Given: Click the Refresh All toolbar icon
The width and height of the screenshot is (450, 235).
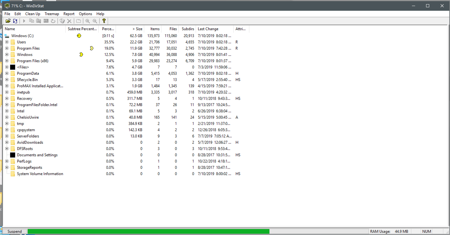Looking at the screenshot, I should (x=15, y=21).
